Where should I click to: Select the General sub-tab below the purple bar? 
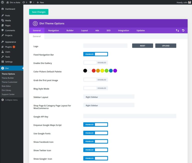coord(37,36)
